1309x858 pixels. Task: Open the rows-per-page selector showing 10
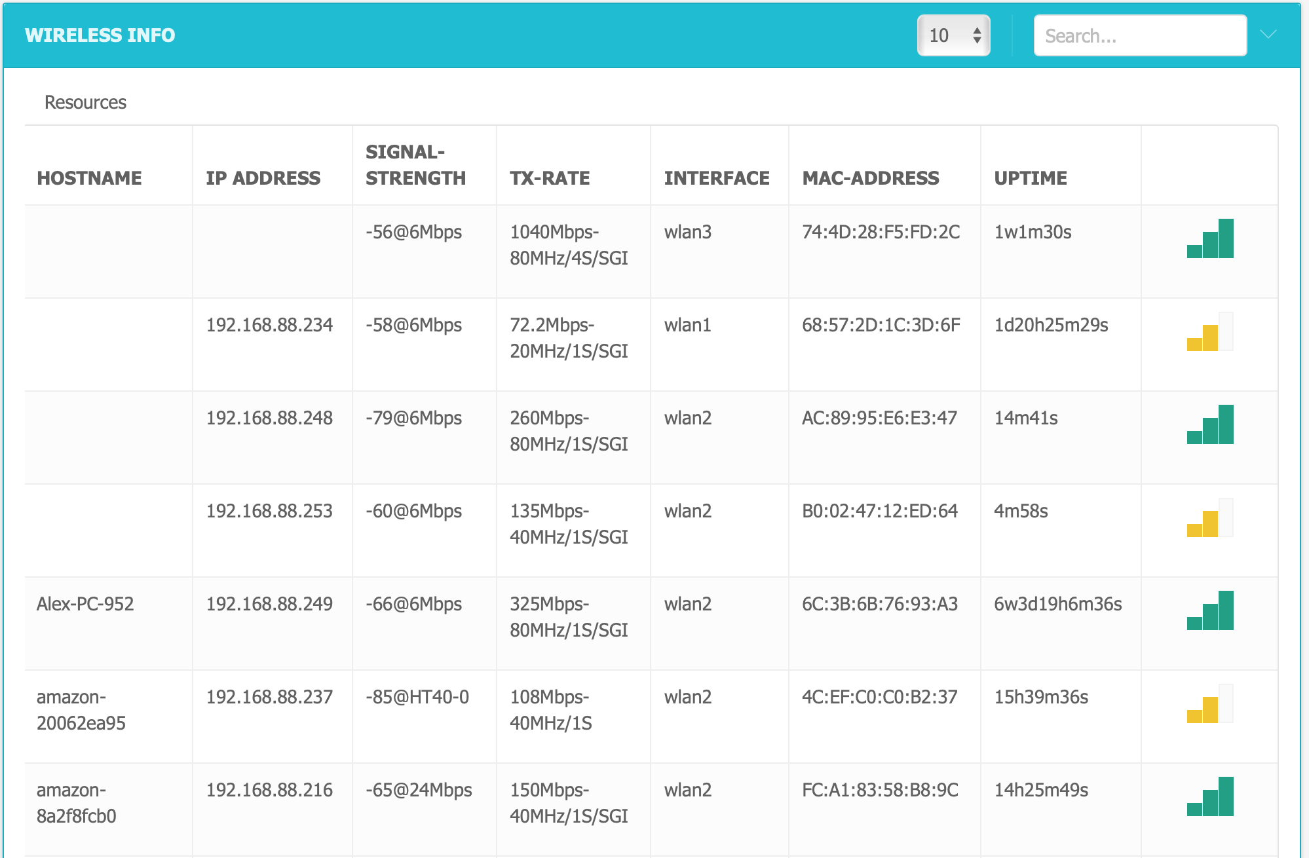(953, 35)
